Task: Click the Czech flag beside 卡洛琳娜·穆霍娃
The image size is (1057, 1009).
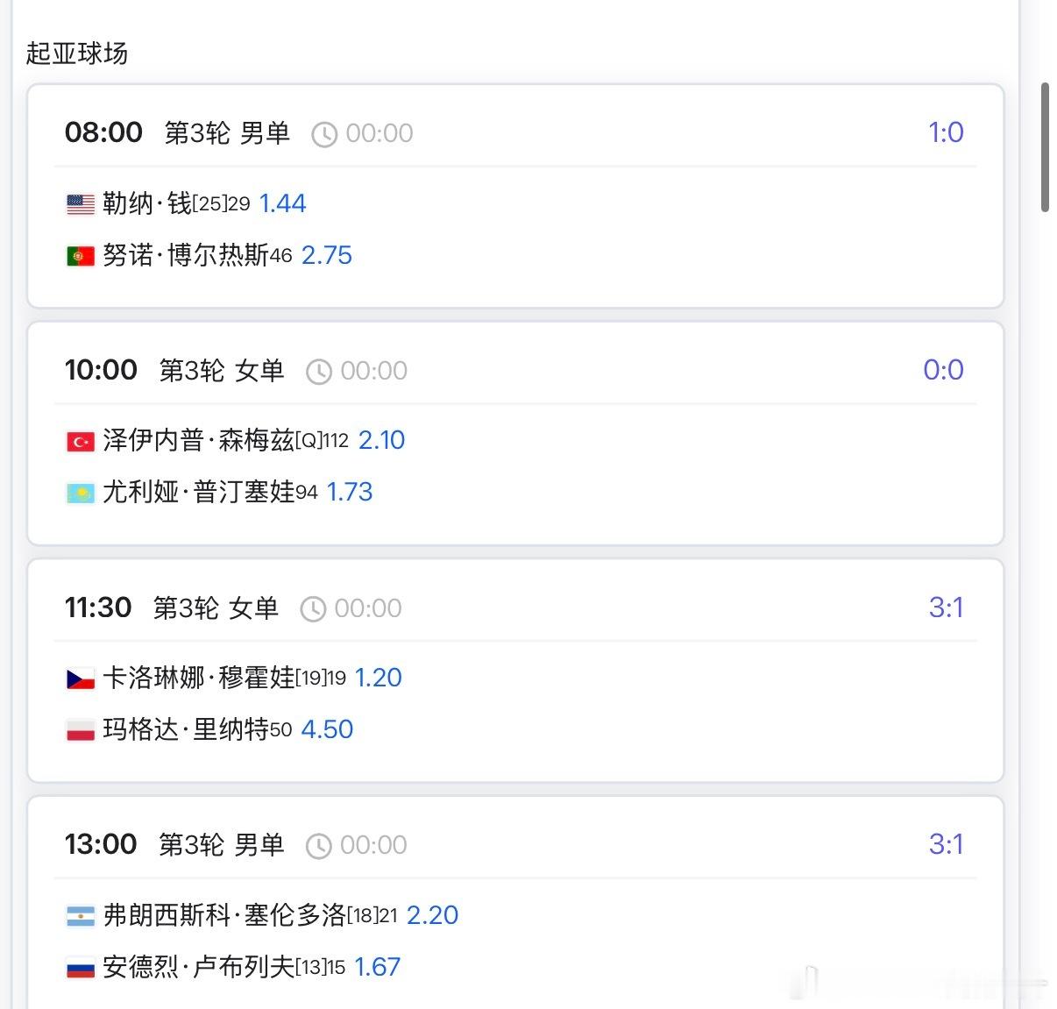Action: [81, 679]
